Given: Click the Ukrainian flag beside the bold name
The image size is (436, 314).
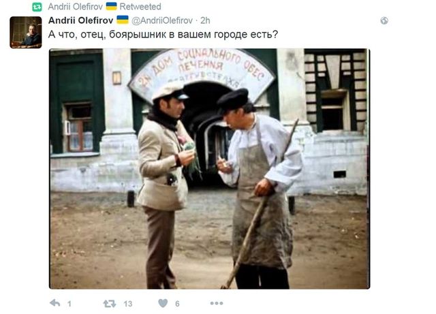Looking at the screenshot, I should pos(123,20).
